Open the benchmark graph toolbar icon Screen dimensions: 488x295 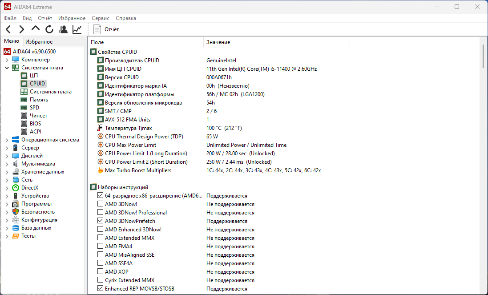pos(77,29)
